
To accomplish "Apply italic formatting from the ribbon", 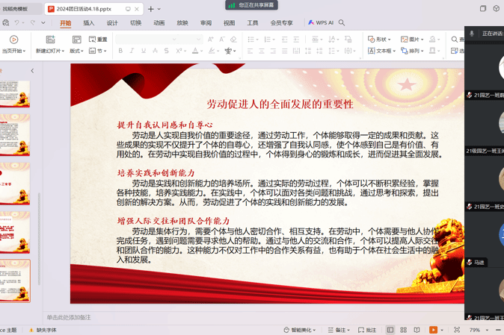I will pyautogui.click(x=132, y=51).
